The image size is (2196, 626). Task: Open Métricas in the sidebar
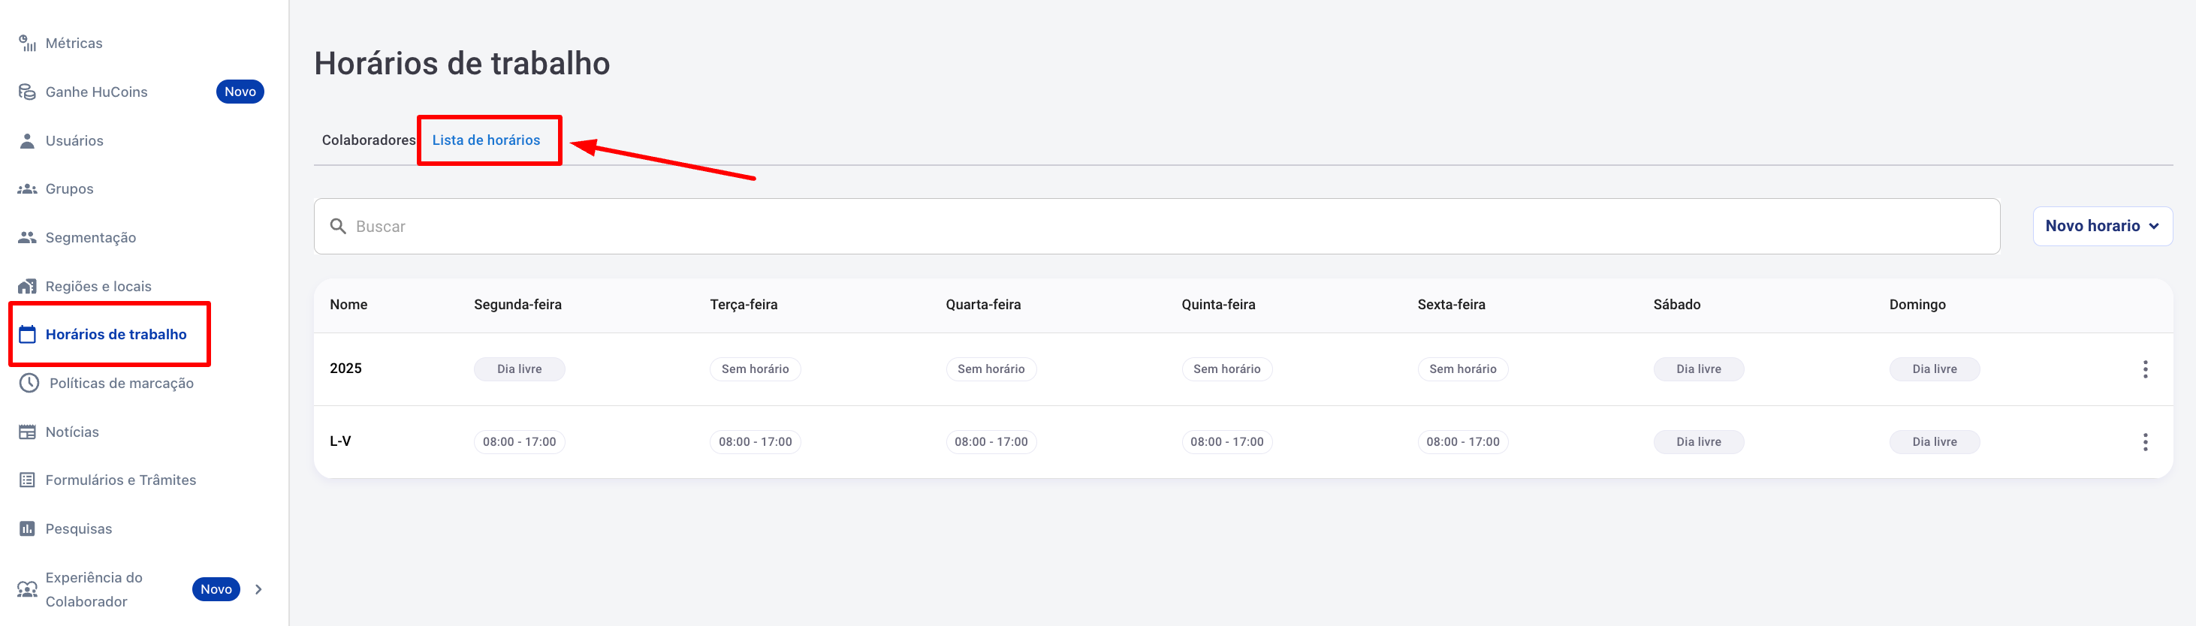pos(74,44)
